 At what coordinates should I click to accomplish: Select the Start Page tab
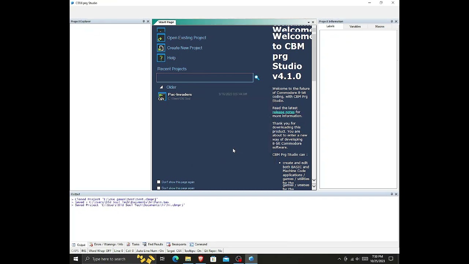click(166, 22)
